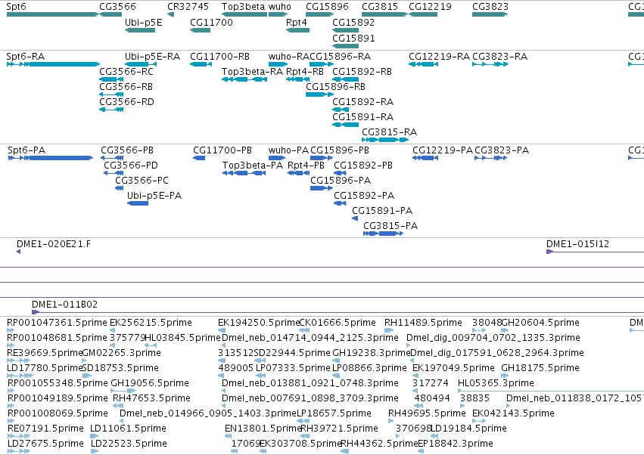Select the CG3566-PC protein label
Screen dimensions: 644x455
point(142,181)
